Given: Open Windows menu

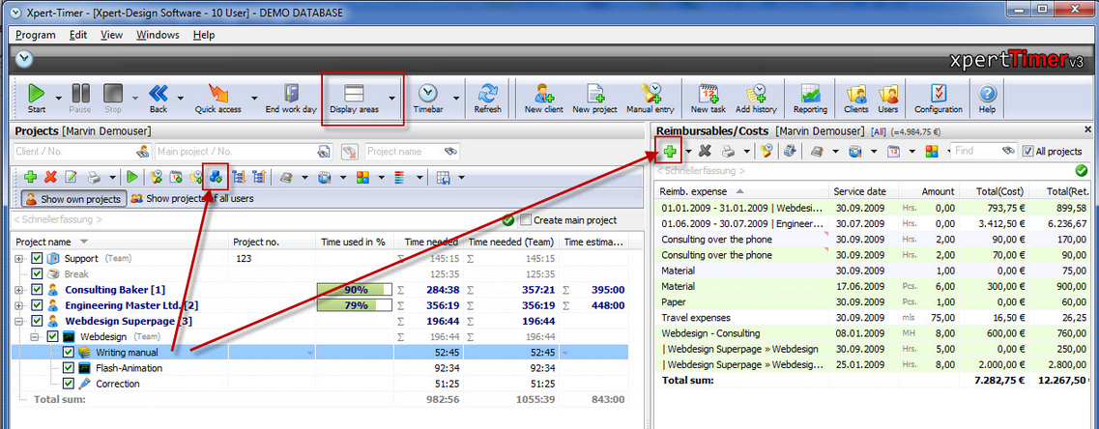Looking at the screenshot, I should coord(158,35).
